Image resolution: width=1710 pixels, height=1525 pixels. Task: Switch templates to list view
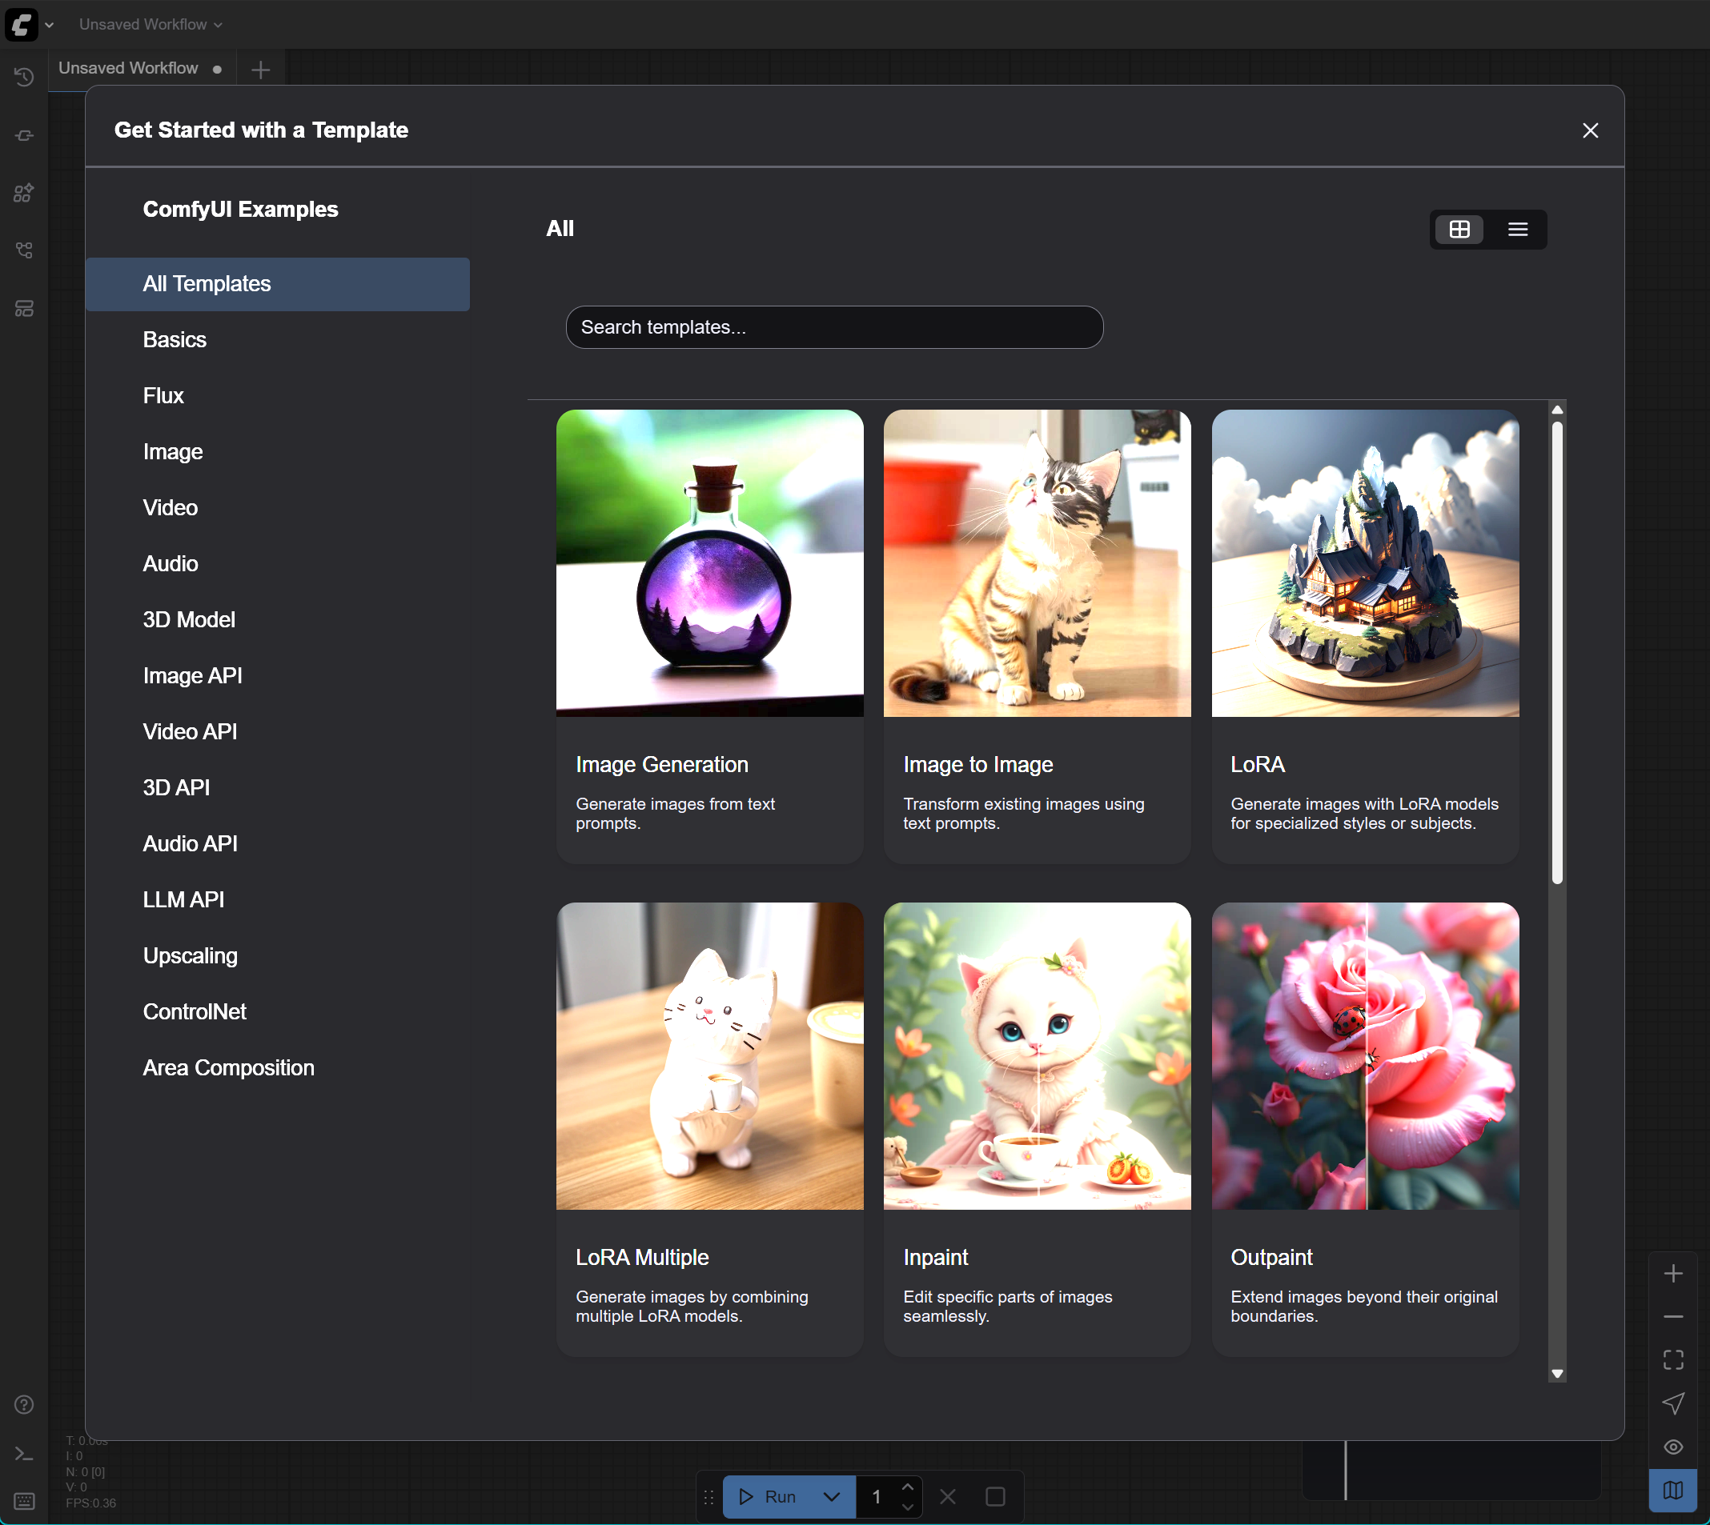(1517, 229)
